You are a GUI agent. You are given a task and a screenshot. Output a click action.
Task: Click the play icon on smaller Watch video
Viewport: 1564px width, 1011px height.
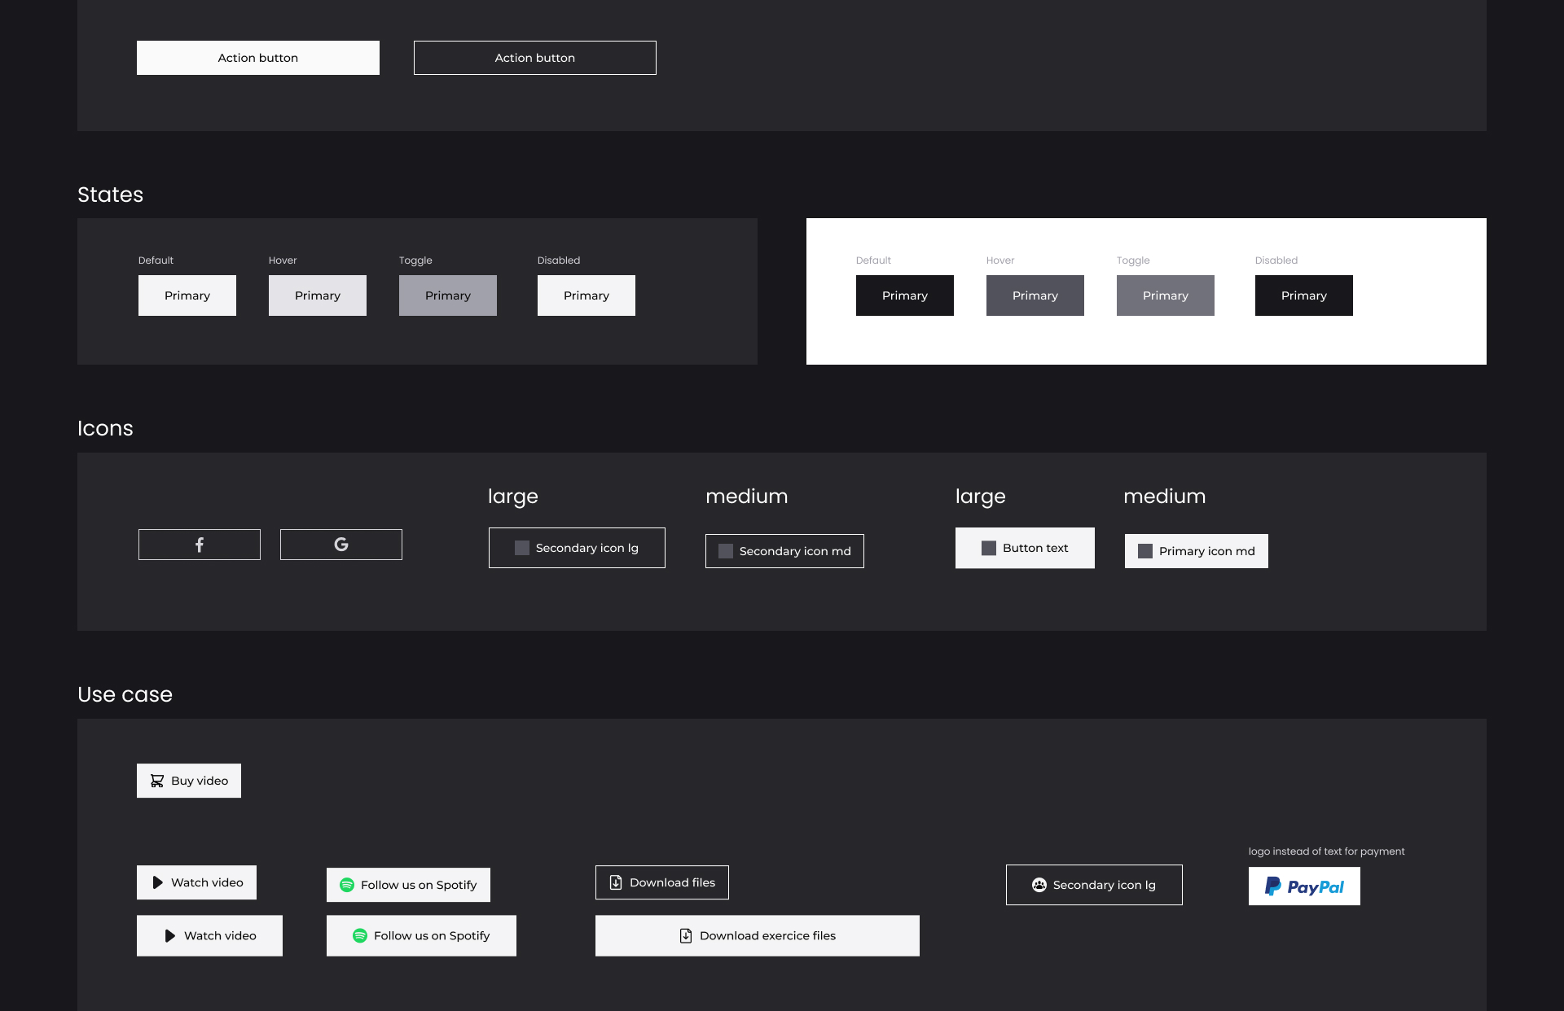pos(158,882)
